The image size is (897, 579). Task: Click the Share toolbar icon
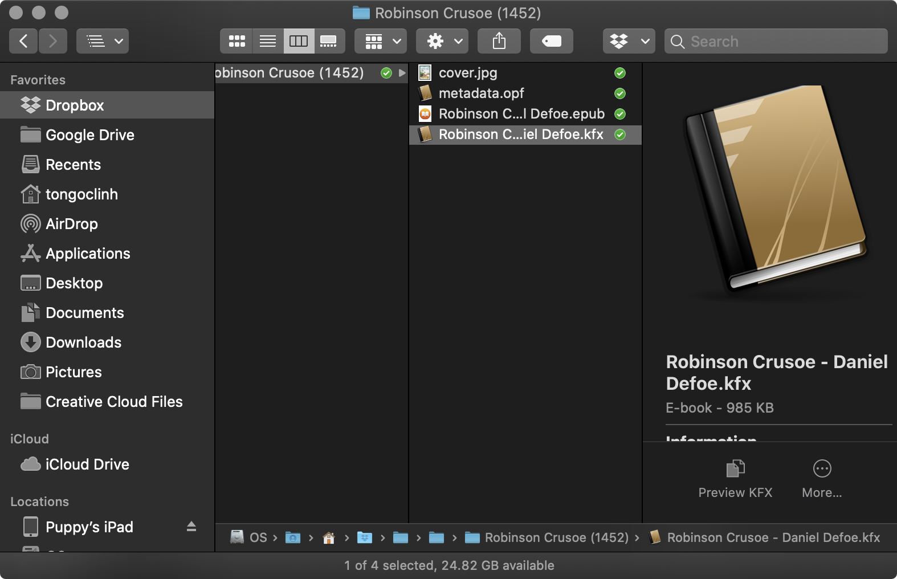click(x=499, y=41)
